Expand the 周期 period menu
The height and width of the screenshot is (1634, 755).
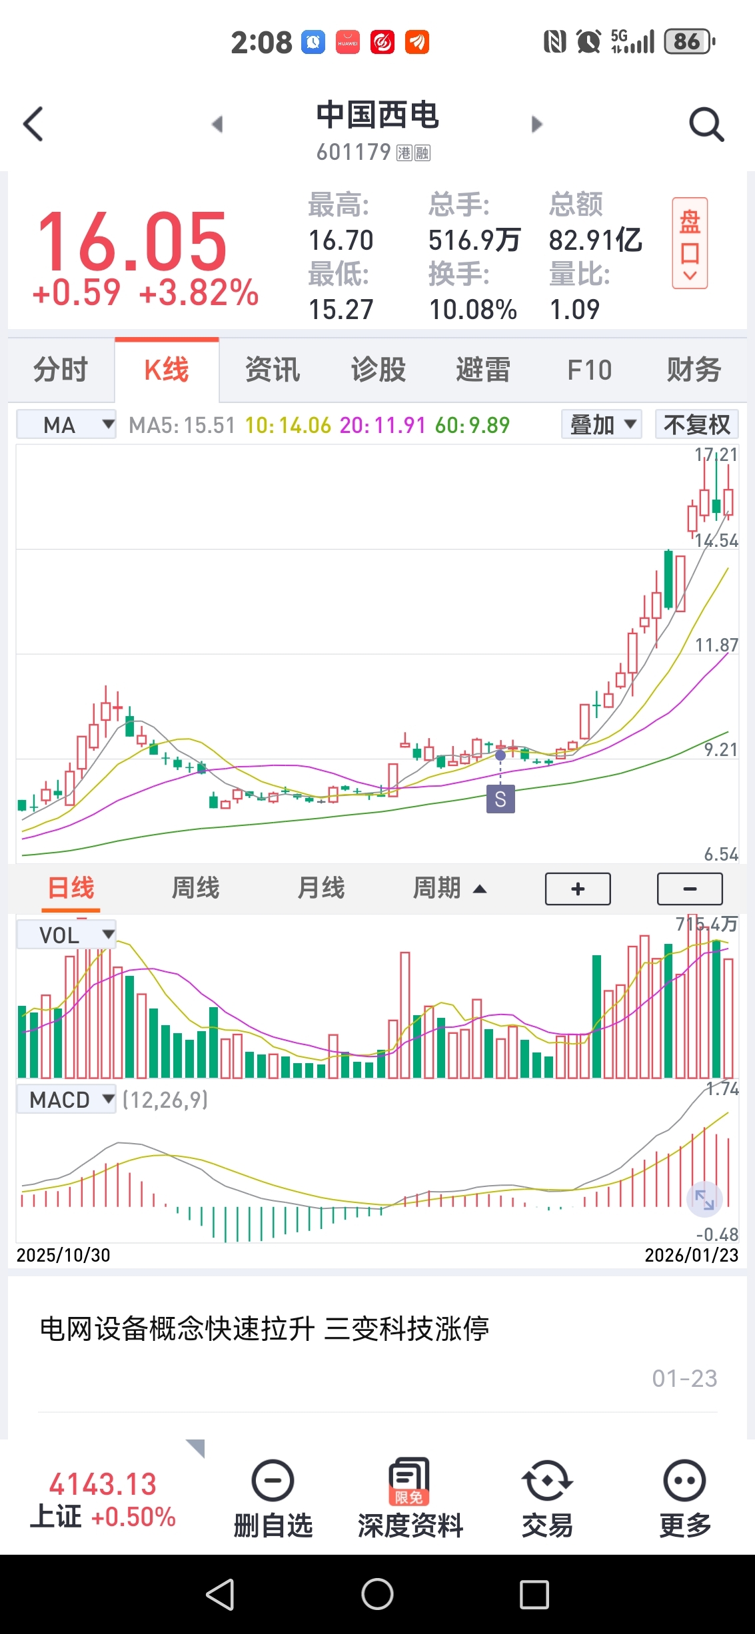(x=450, y=889)
